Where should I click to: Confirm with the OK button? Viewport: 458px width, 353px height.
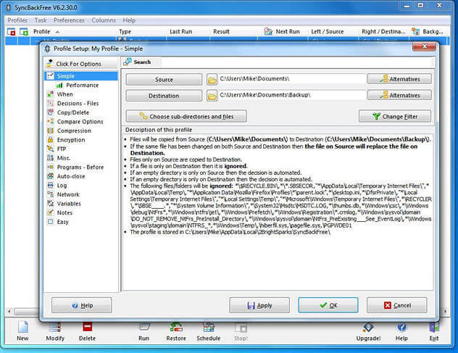(x=328, y=305)
